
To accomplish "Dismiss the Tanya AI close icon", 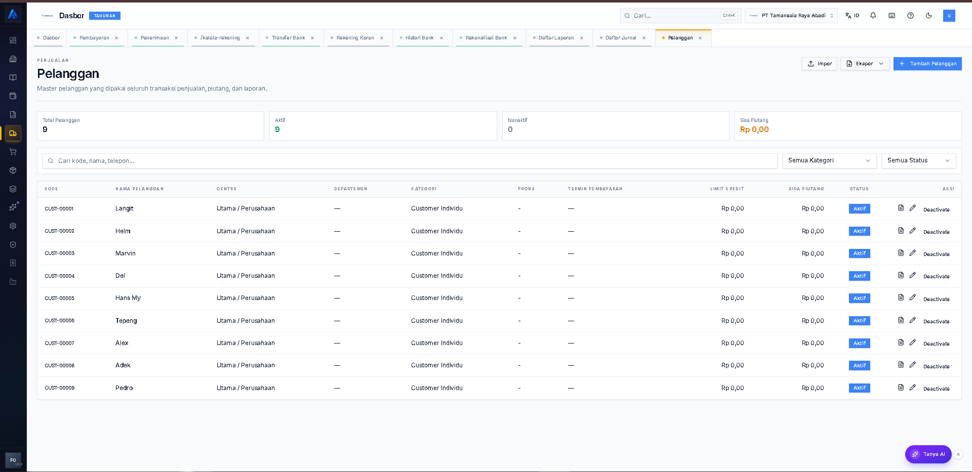I will (958, 454).
